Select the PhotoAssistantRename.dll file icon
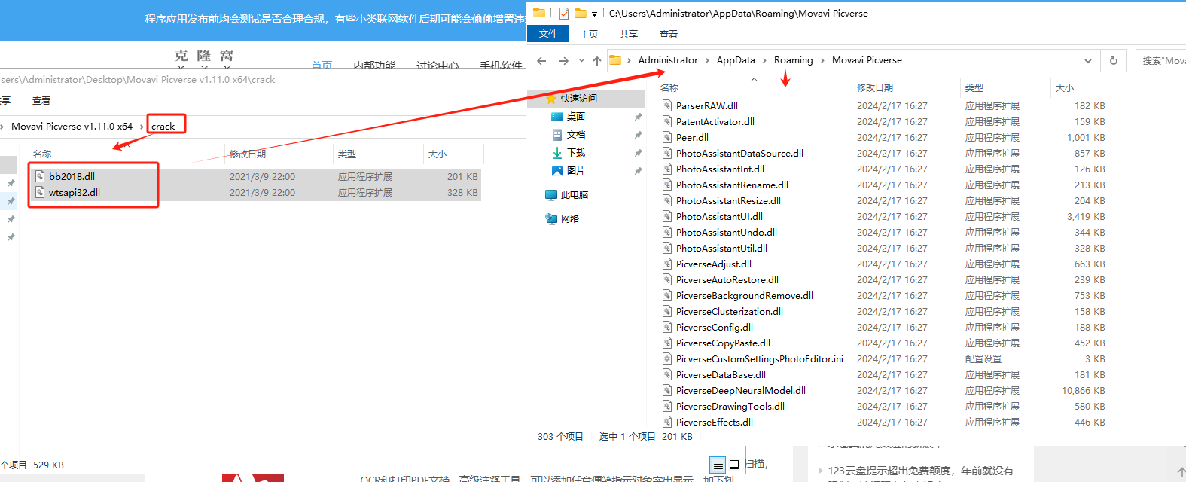Screen dimensions: 1186x482 point(667,185)
